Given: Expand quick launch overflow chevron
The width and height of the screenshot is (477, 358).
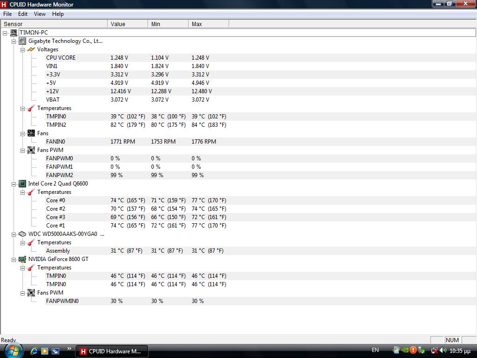Looking at the screenshot, I should pyautogui.click(x=69, y=349).
